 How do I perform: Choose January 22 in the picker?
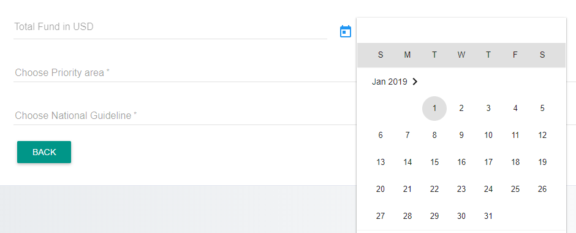(x=434, y=189)
